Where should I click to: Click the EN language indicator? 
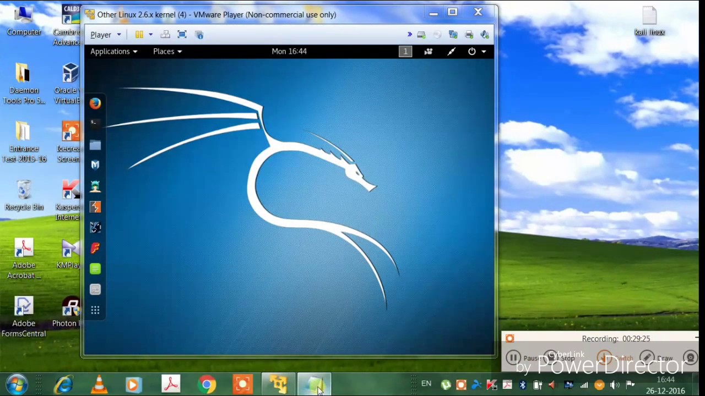[x=426, y=384]
